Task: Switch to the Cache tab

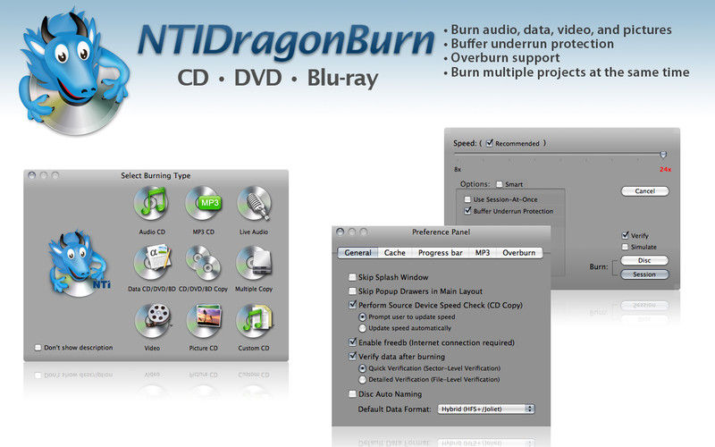Action: tap(394, 253)
